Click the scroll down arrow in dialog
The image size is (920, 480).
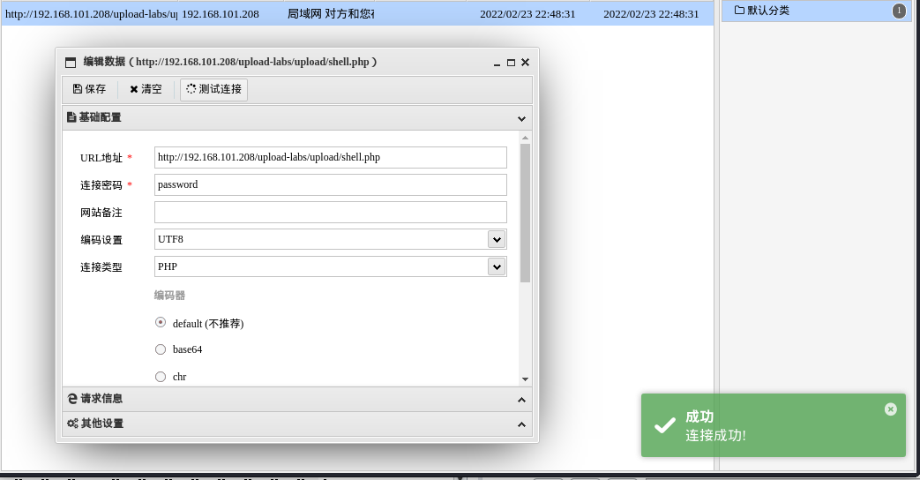tap(525, 379)
